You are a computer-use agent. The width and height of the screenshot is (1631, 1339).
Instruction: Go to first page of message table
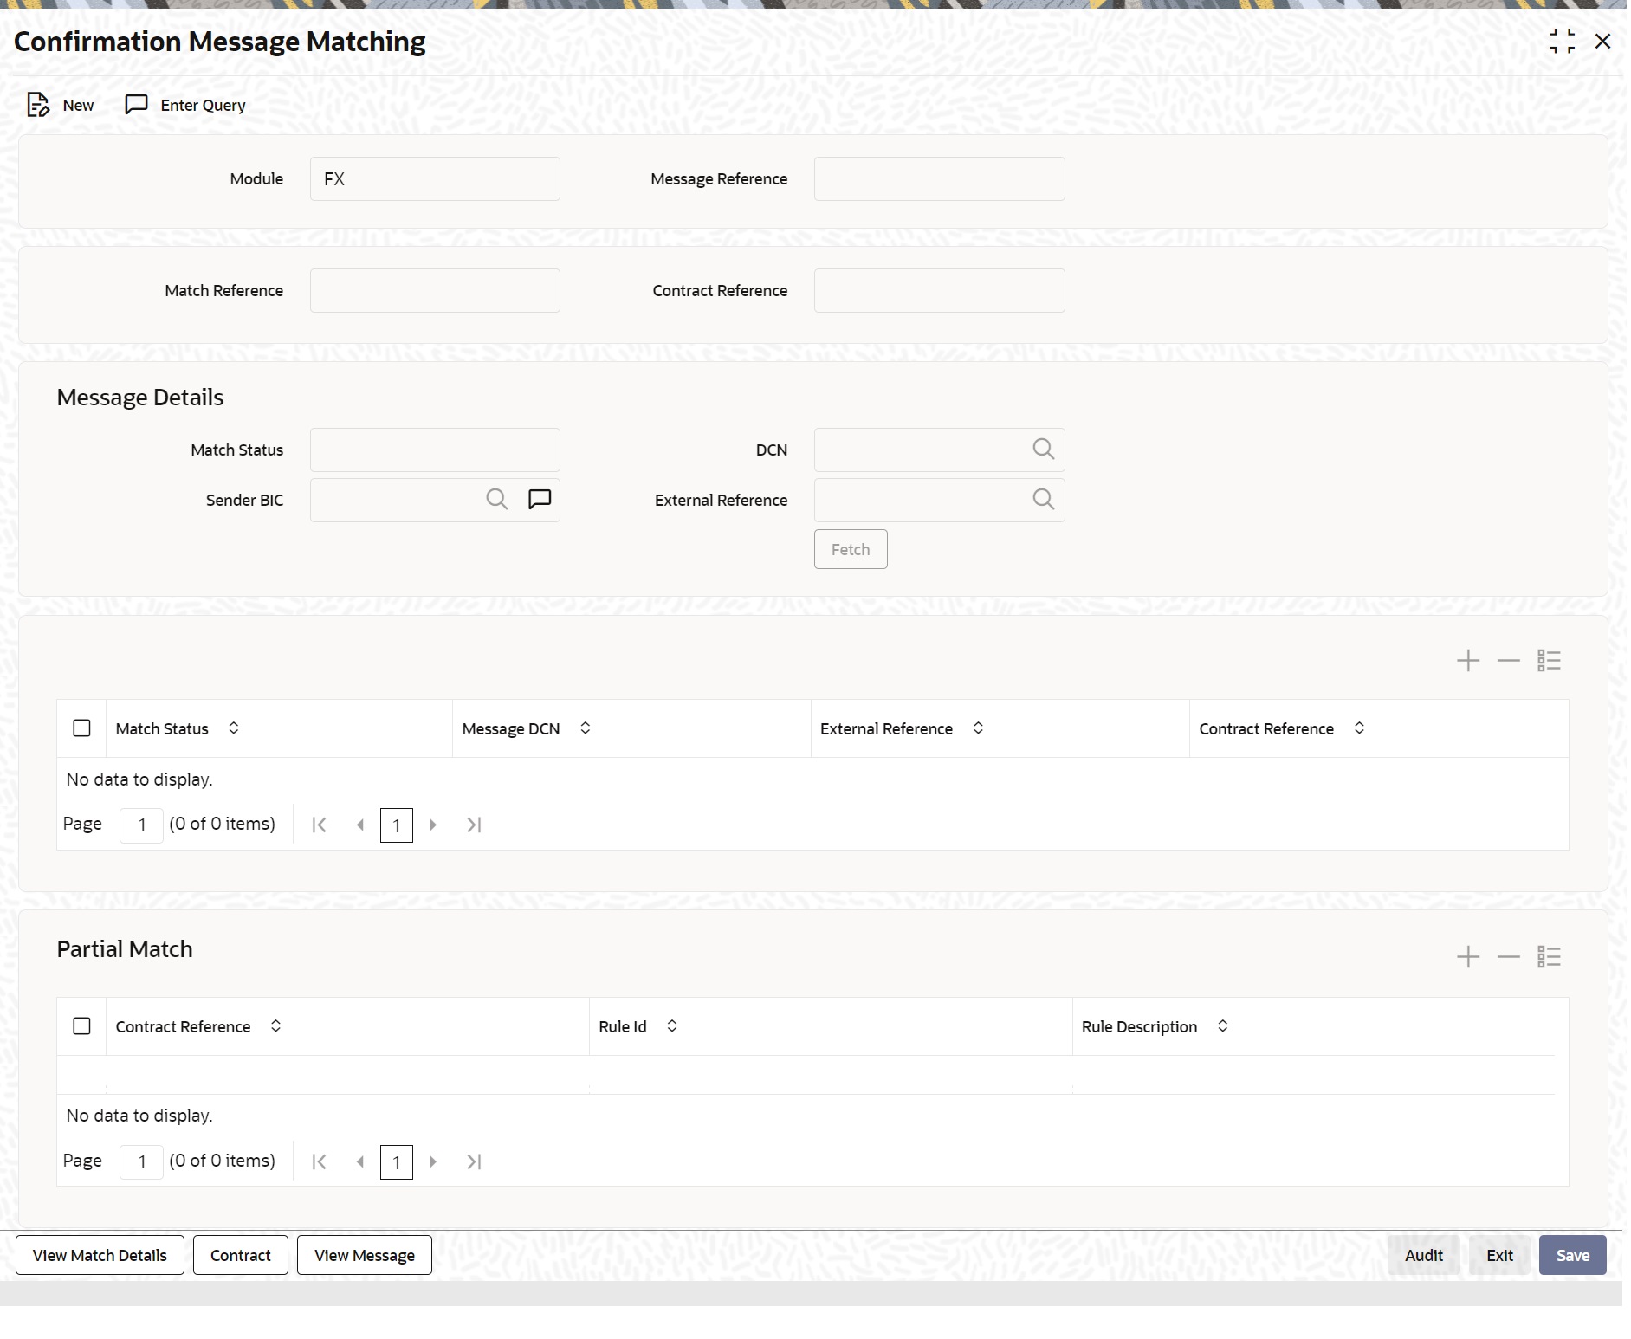(320, 825)
